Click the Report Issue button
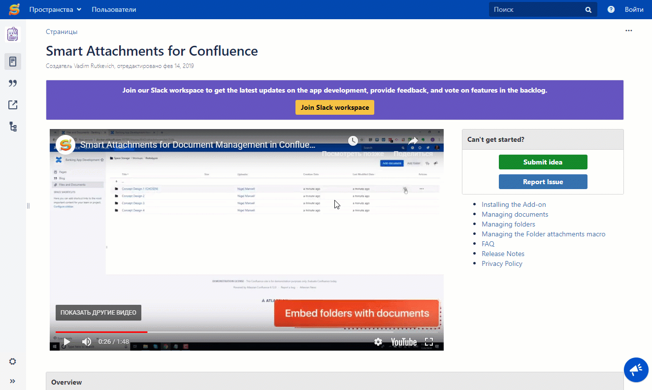Screen dimensions: 652x390 [x=543, y=182]
